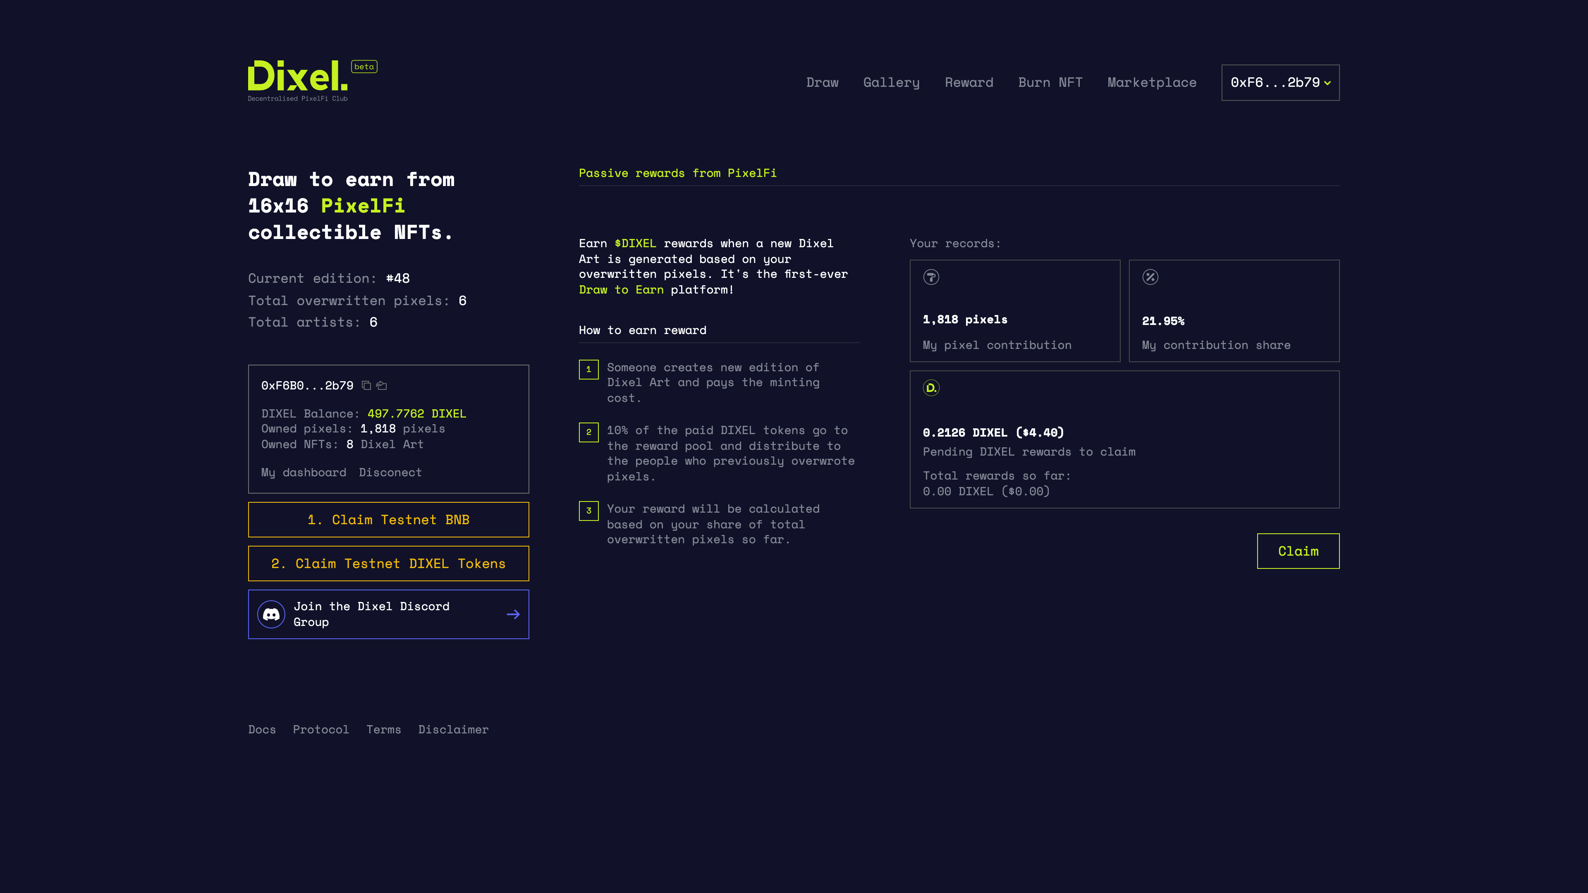Select Passive rewards from PixelFi tab
This screenshot has height=893, width=1588.
pos(677,173)
